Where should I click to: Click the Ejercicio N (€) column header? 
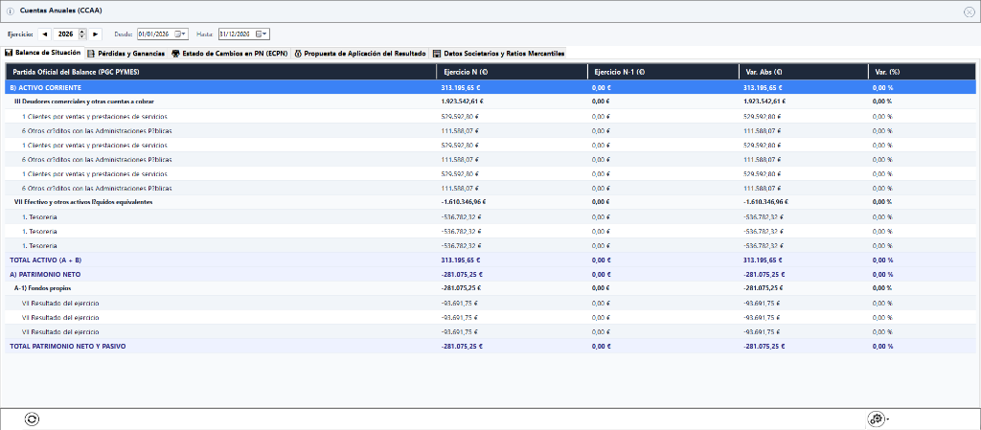pos(512,72)
